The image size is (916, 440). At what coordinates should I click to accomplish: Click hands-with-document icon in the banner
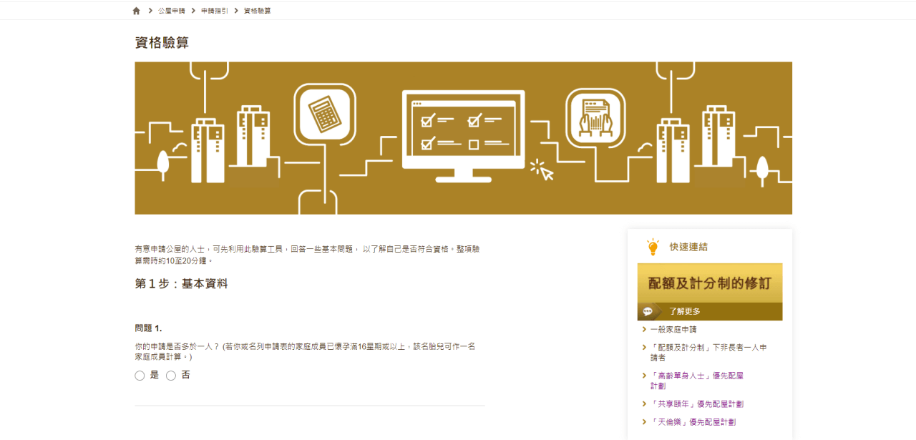pos(595,117)
